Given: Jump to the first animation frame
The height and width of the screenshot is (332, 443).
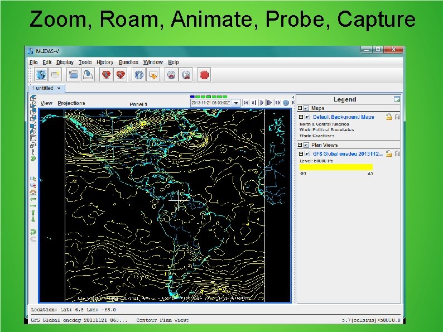Looking at the screenshot, I should point(246,103).
